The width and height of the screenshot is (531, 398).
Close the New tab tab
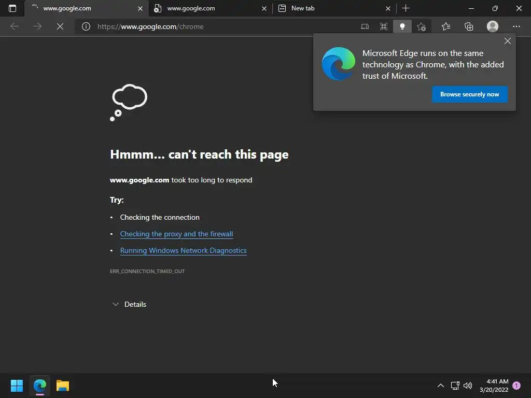coord(388,8)
